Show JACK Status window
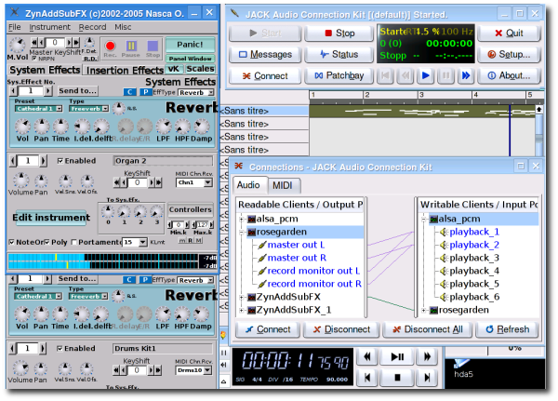The width and height of the screenshot is (558, 401). pyautogui.click(x=338, y=54)
